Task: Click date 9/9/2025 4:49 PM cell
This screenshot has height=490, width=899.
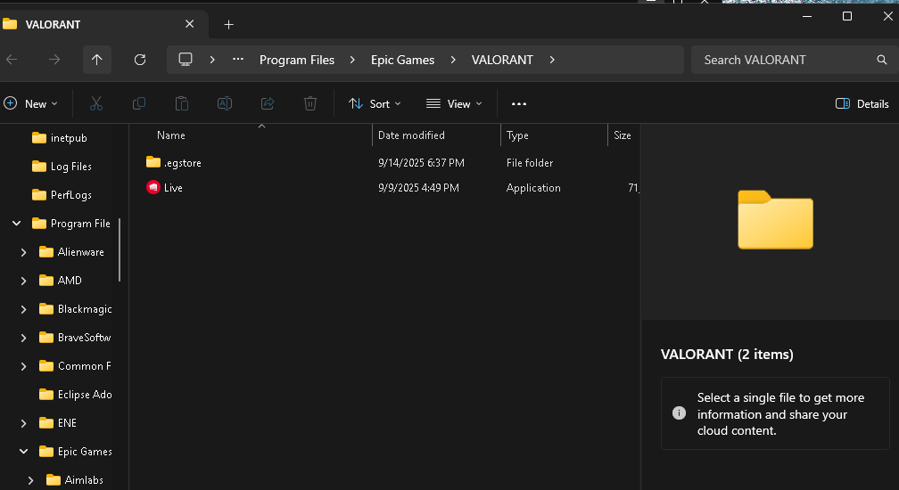Action: coord(418,188)
